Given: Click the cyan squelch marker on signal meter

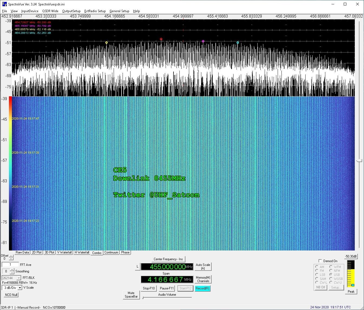Looking at the screenshot, I should [x=353, y=285].
